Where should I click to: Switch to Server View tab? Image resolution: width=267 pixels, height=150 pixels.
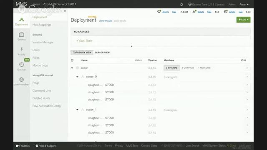[102, 52]
